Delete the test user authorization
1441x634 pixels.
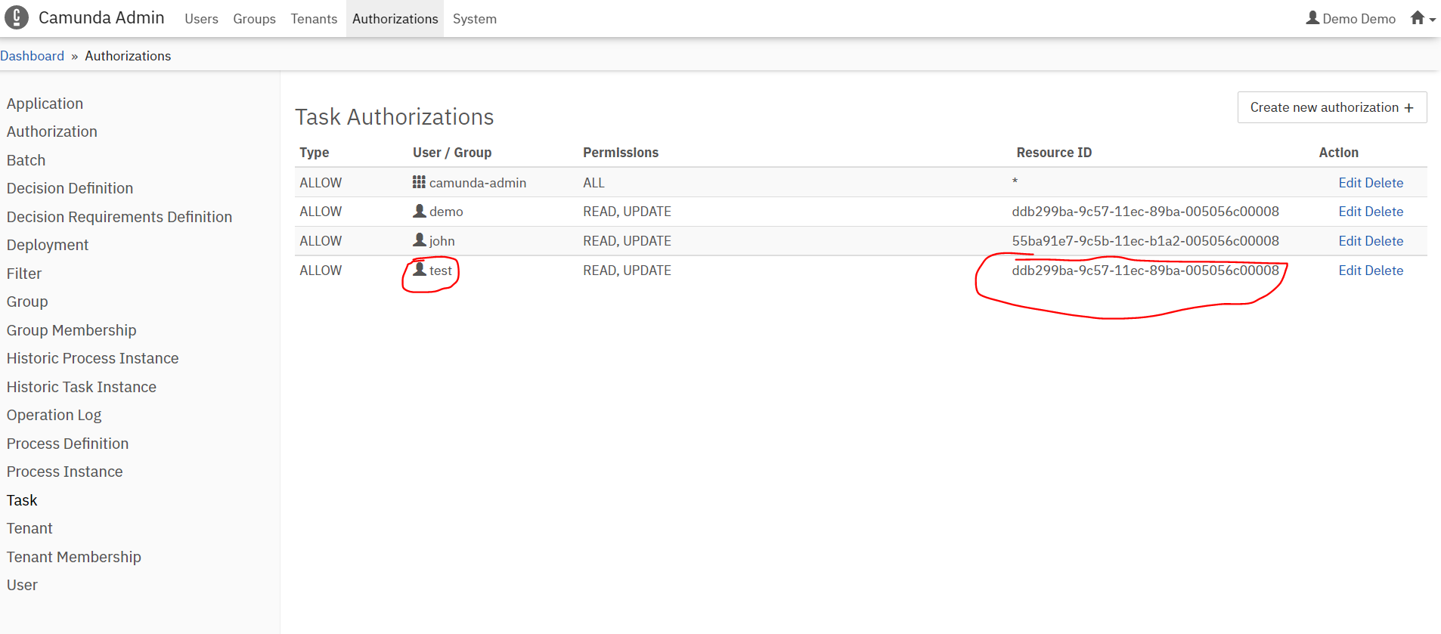1384,271
